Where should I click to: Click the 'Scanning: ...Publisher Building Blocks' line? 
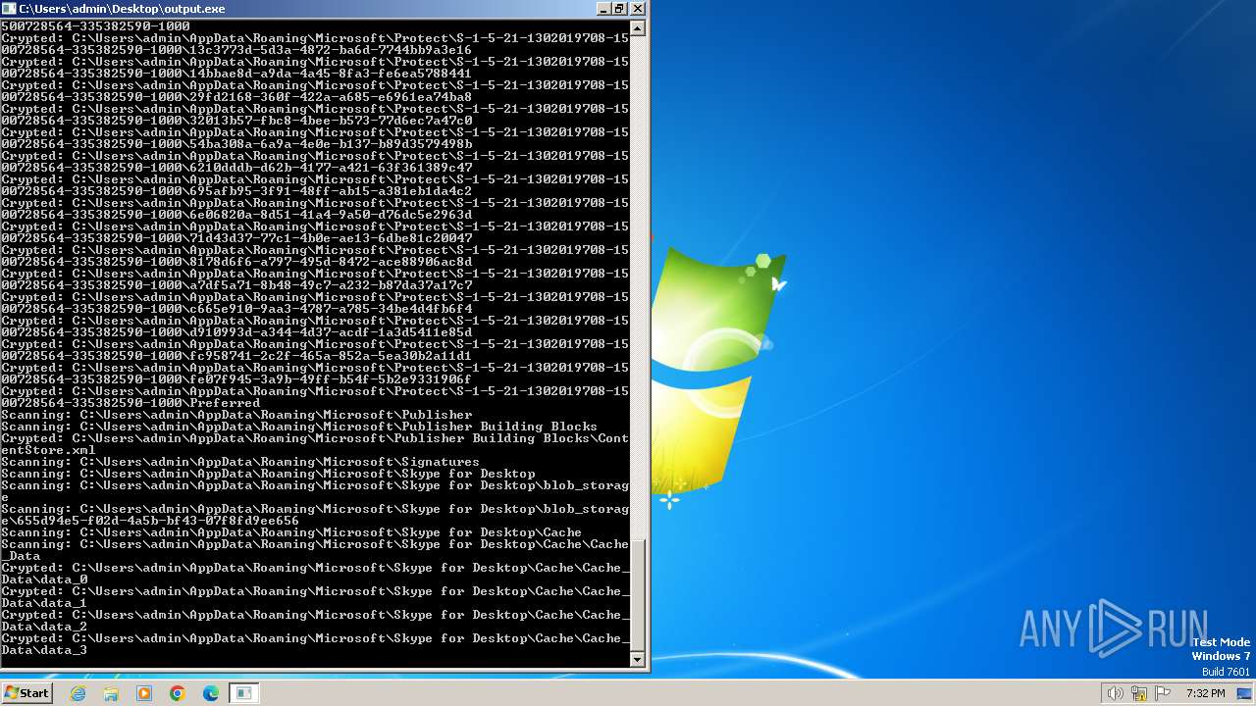299,426
